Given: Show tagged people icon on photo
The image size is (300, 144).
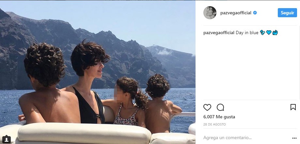Looking at the screenshot, I should [7, 139].
